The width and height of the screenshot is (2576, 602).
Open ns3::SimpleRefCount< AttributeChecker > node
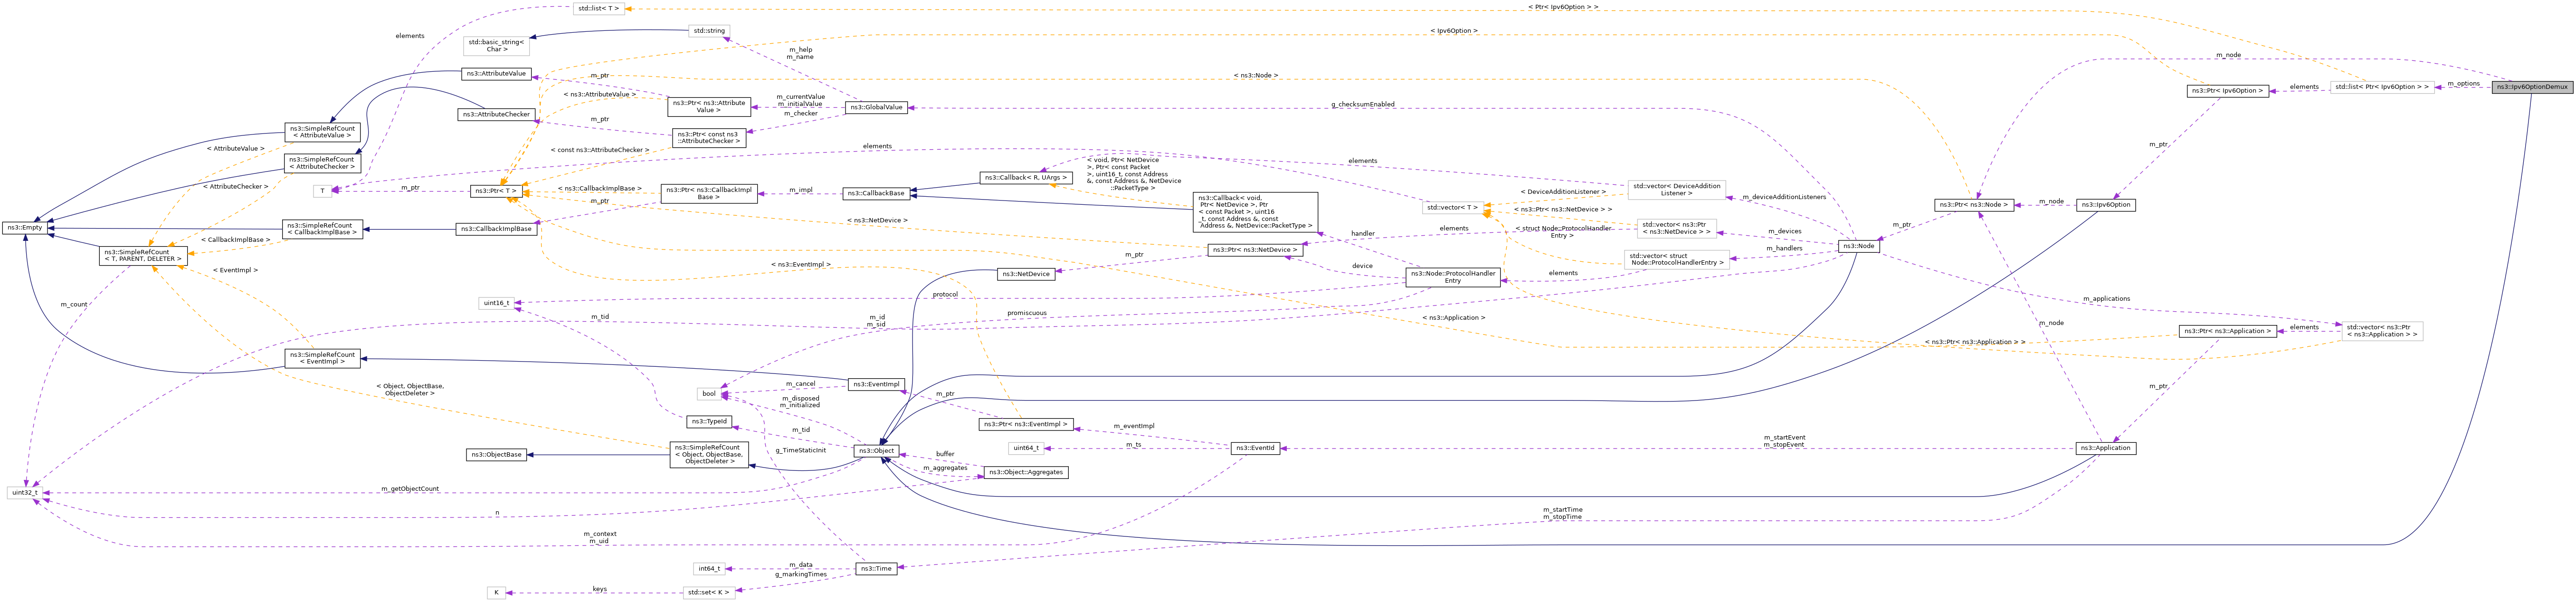(322, 163)
